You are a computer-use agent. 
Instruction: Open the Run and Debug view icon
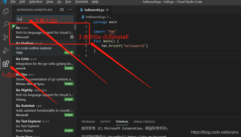pyautogui.click(x=6, y=51)
